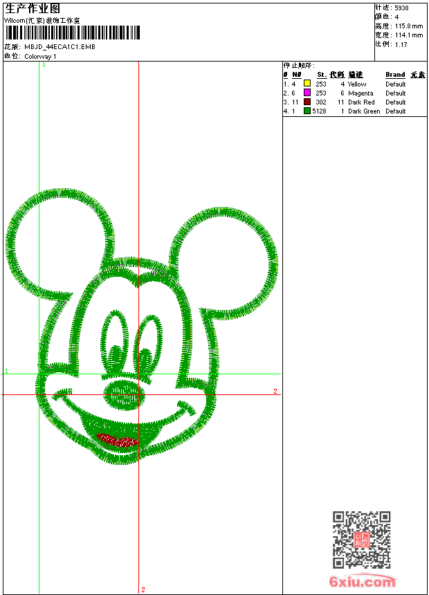This screenshot has height=595, width=429.
Task: Click the 'Magenta' description text
Action: point(360,93)
